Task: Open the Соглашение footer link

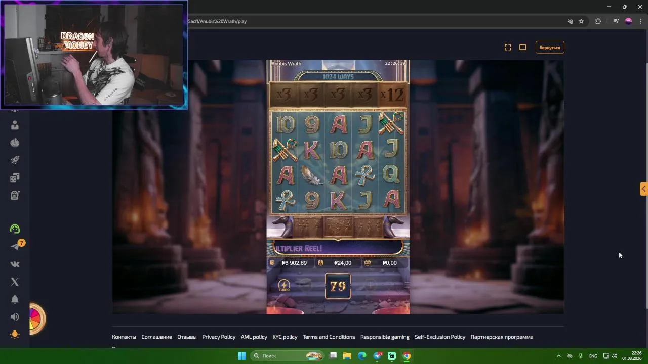Action: click(x=156, y=337)
